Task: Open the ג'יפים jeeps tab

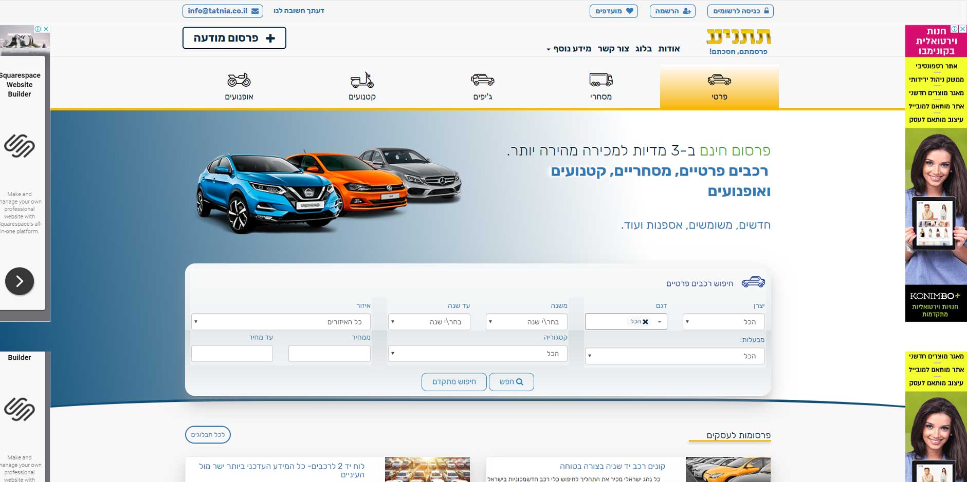Action: coord(483,86)
